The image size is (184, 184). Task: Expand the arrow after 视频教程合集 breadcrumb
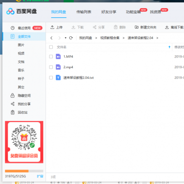click(123, 38)
